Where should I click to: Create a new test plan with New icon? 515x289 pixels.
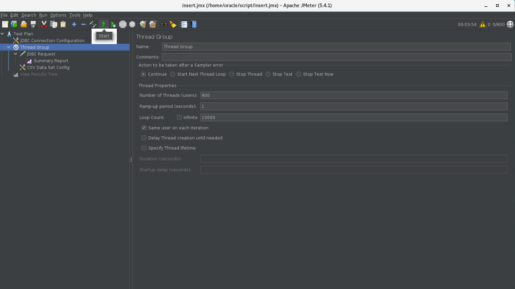click(5, 24)
